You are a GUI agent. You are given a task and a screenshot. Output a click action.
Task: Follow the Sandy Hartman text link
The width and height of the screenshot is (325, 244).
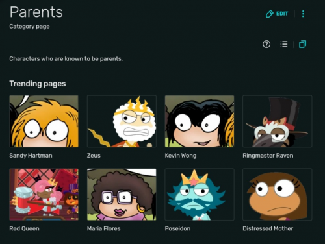click(x=31, y=156)
